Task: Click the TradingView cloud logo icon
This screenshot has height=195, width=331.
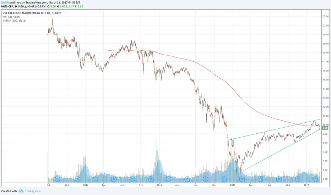Action: click(21, 191)
